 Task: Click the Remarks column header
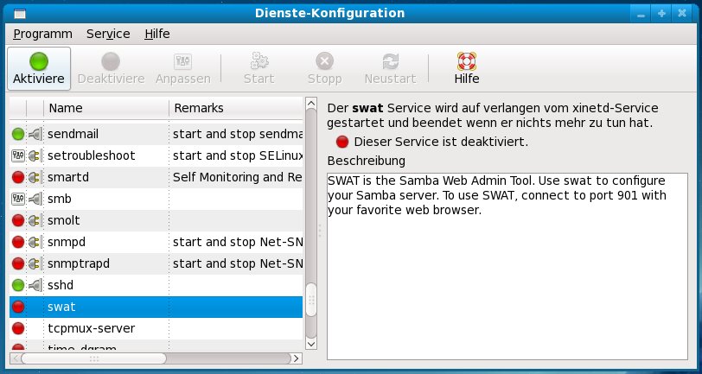point(235,108)
